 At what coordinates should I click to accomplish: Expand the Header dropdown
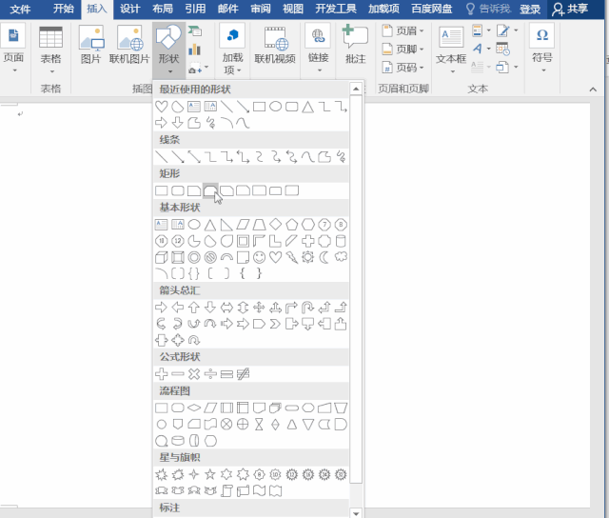tap(403, 30)
